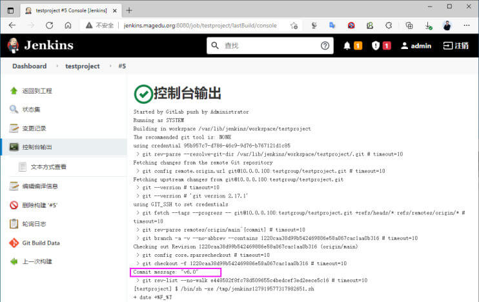This screenshot has height=302, width=479.
Task: Select the testproject #5 Console browser tab
Action: tap(71, 10)
